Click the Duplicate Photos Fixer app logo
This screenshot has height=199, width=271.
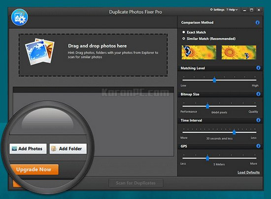(20, 17)
